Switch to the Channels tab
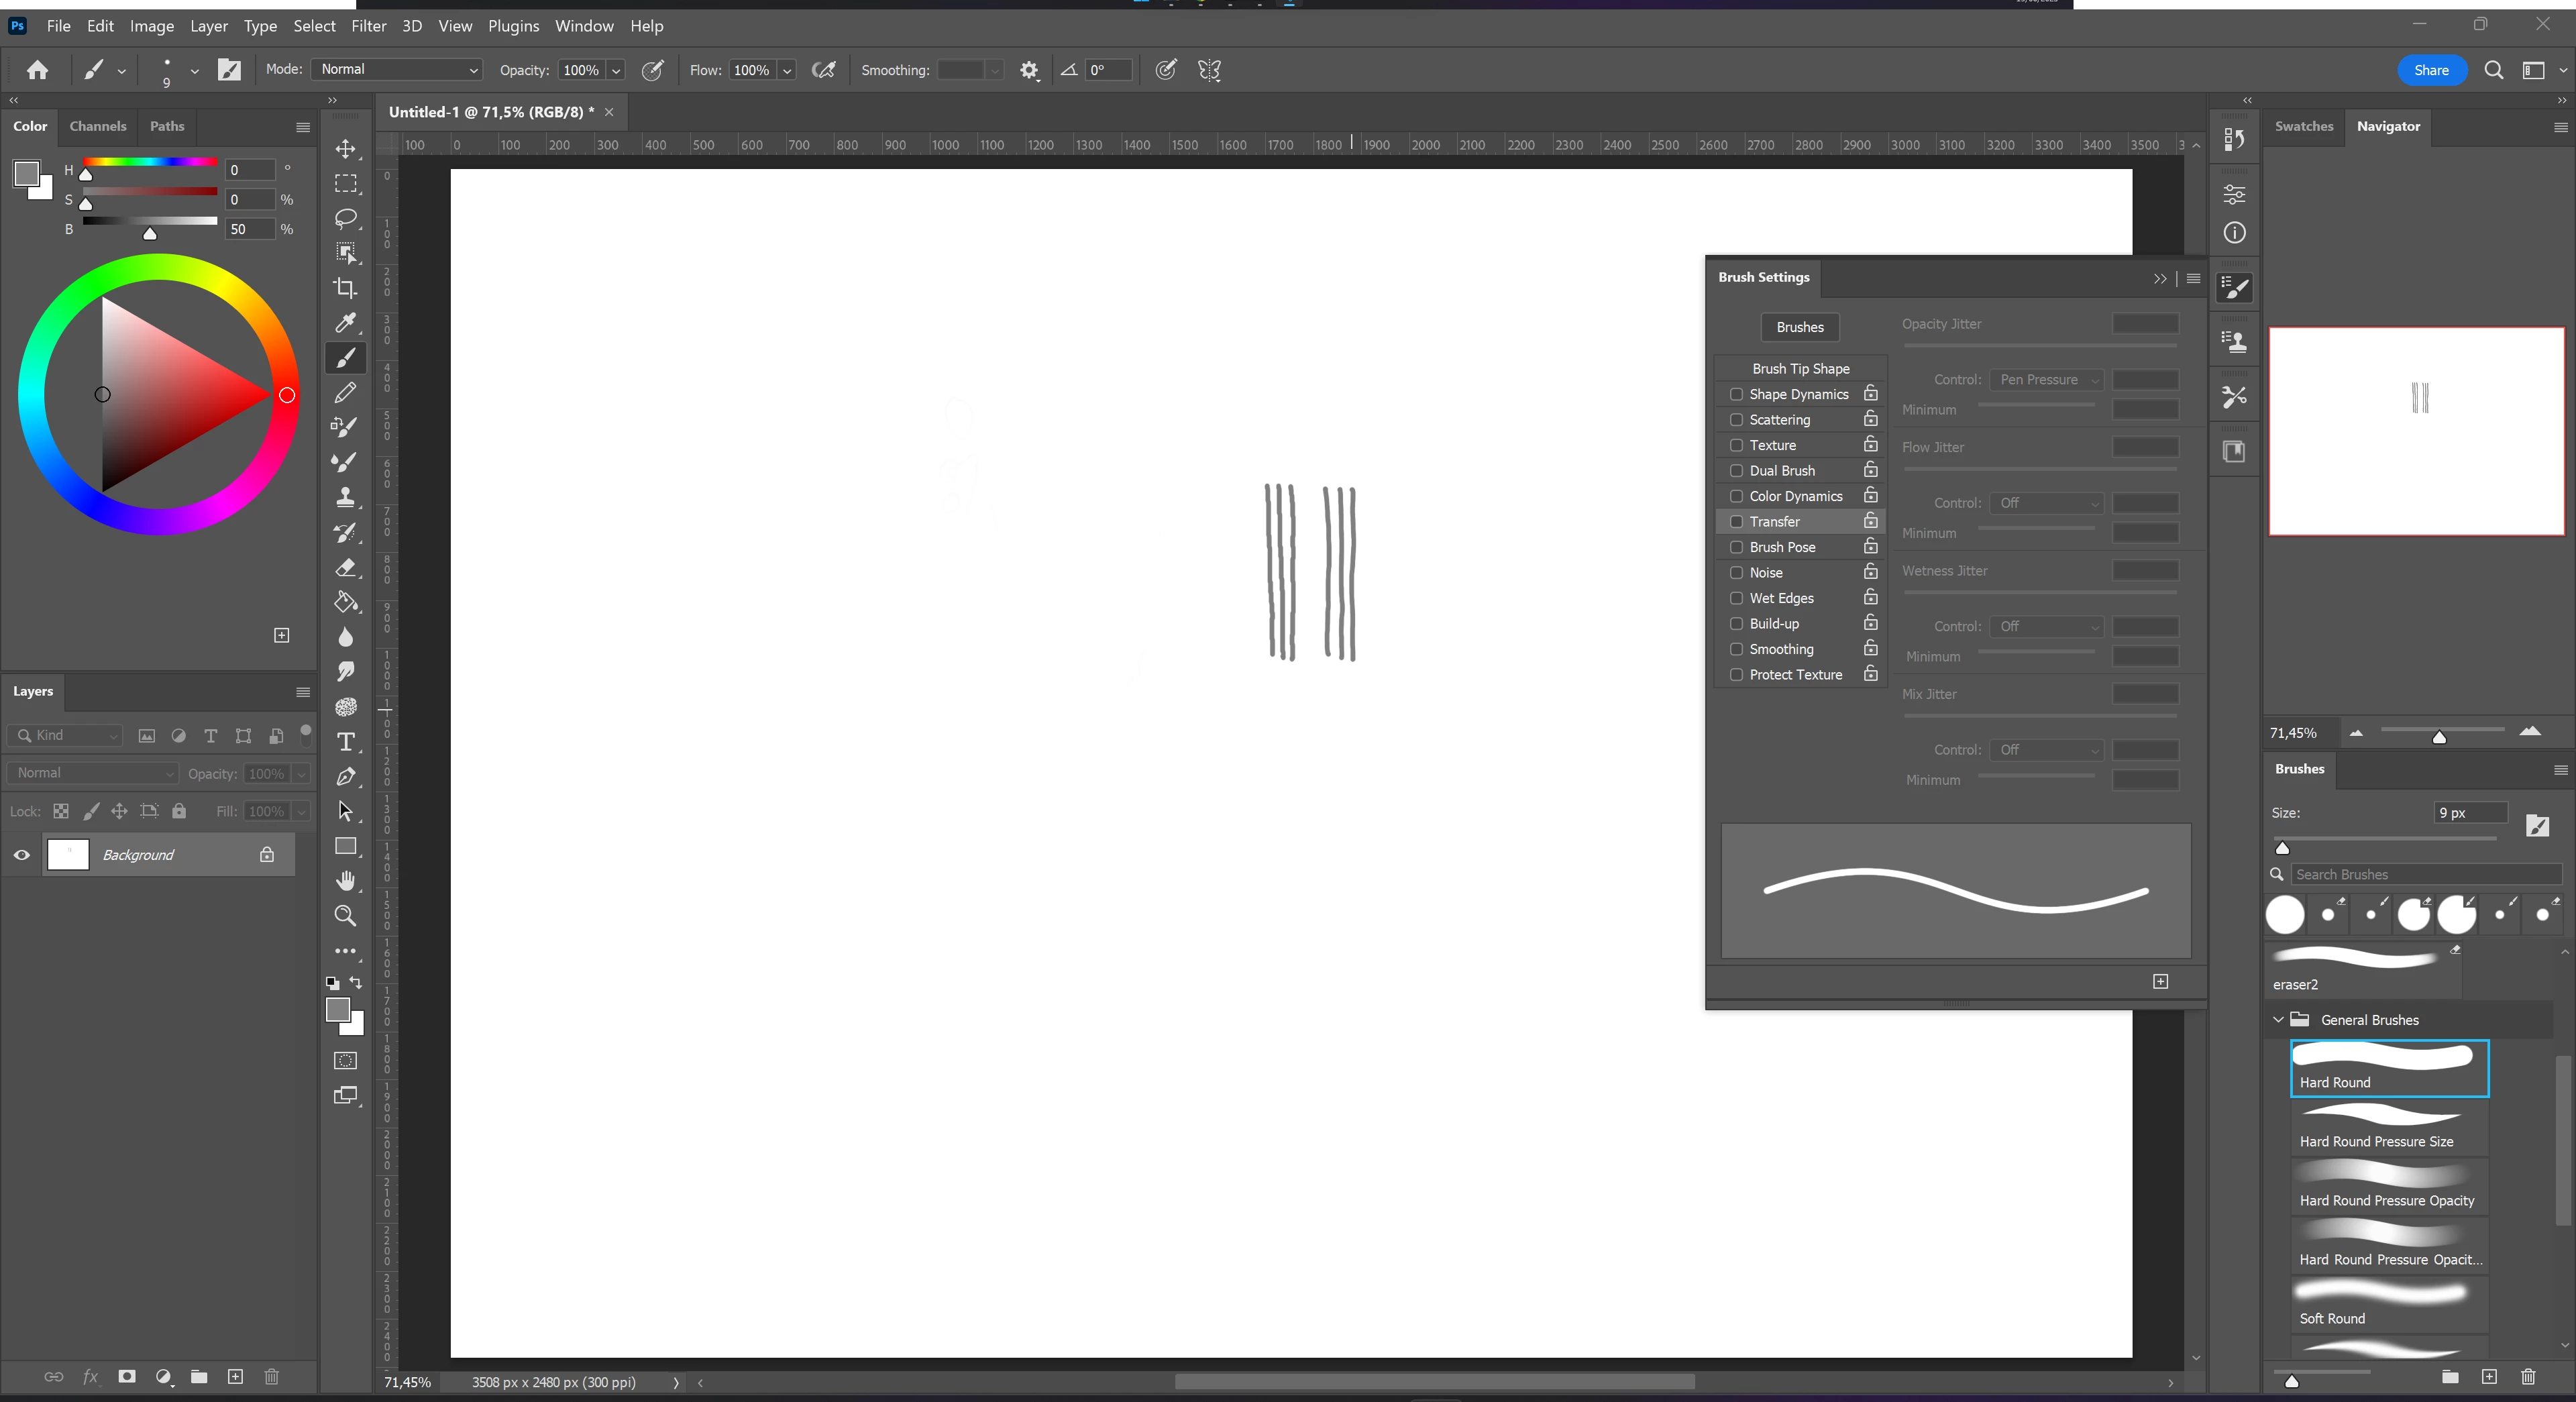Screen dimensions: 2576x1402 (98, 126)
